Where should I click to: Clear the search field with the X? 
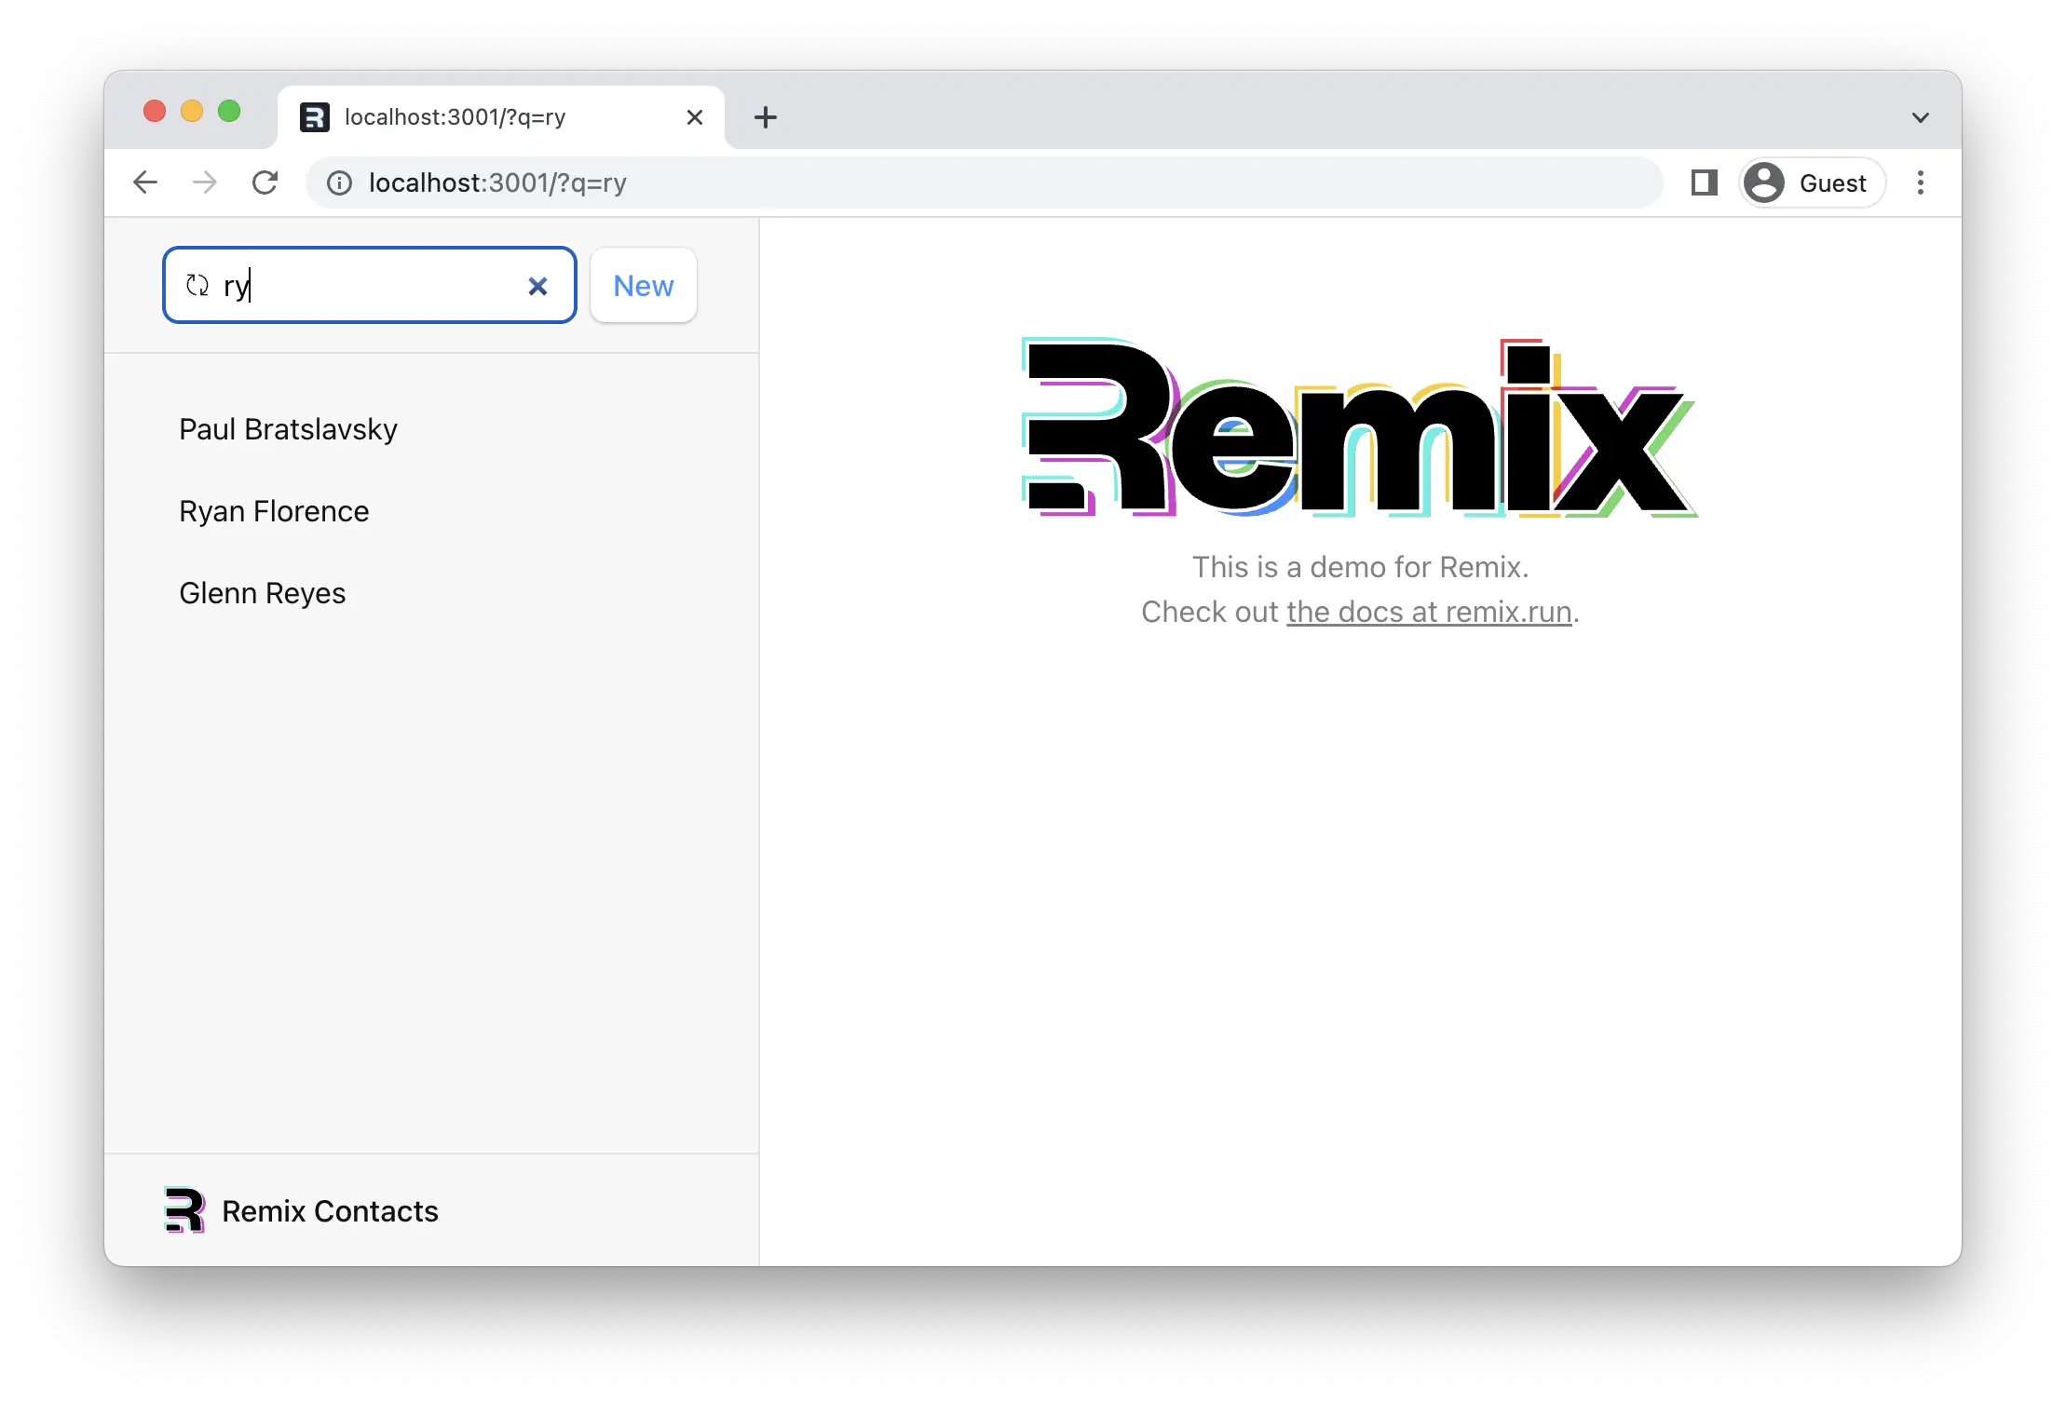click(x=537, y=286)
